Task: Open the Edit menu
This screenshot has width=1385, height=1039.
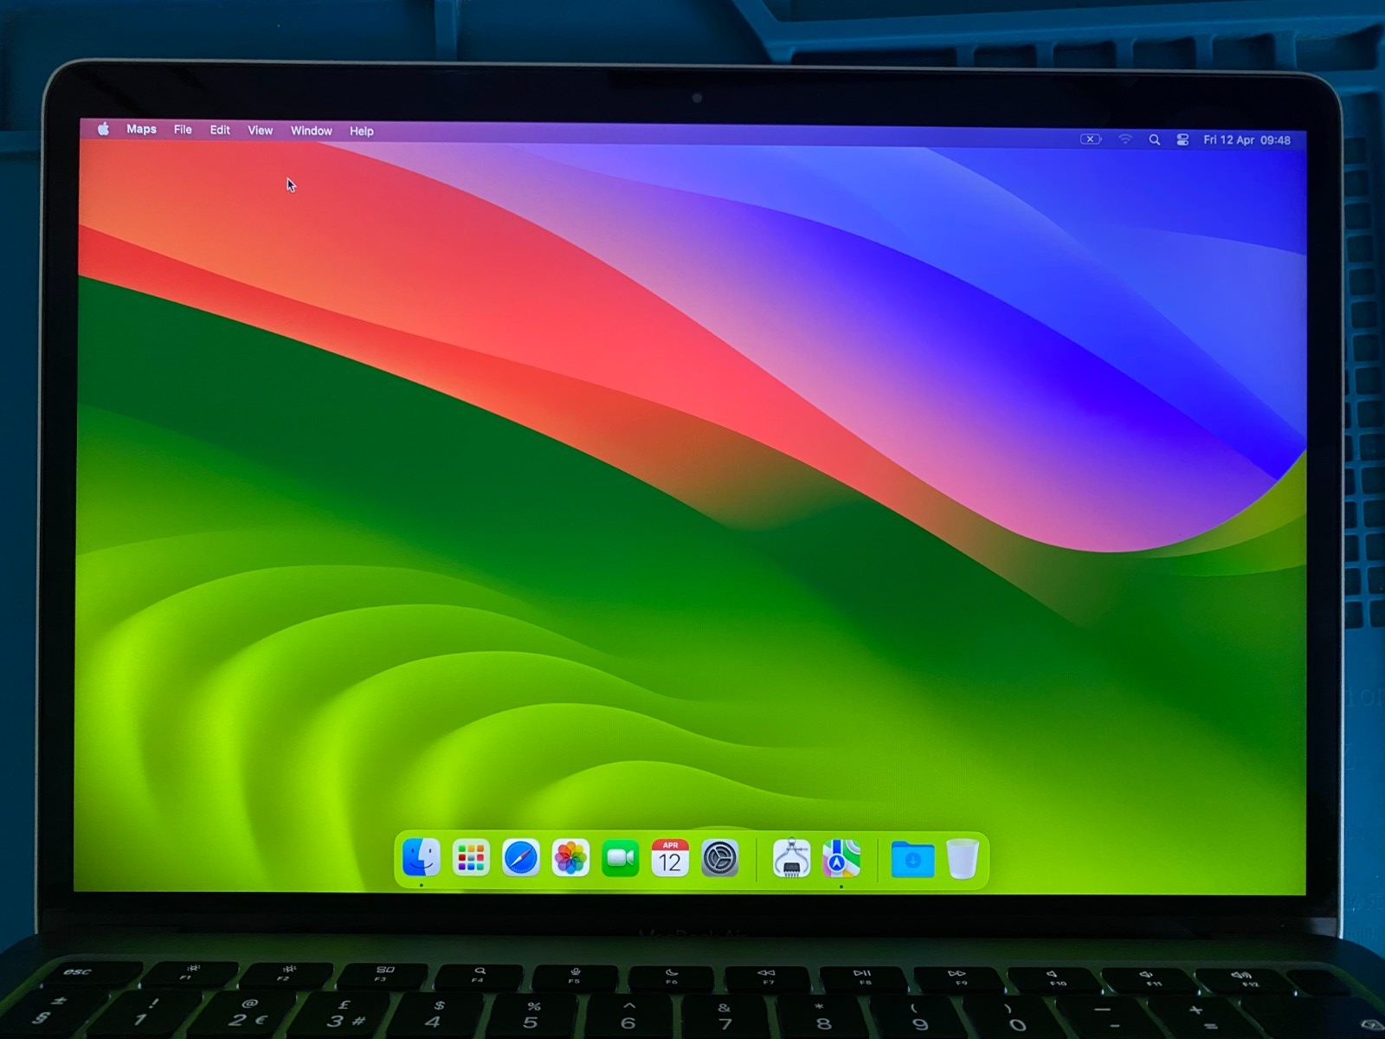Action: (x=220, y=130)
